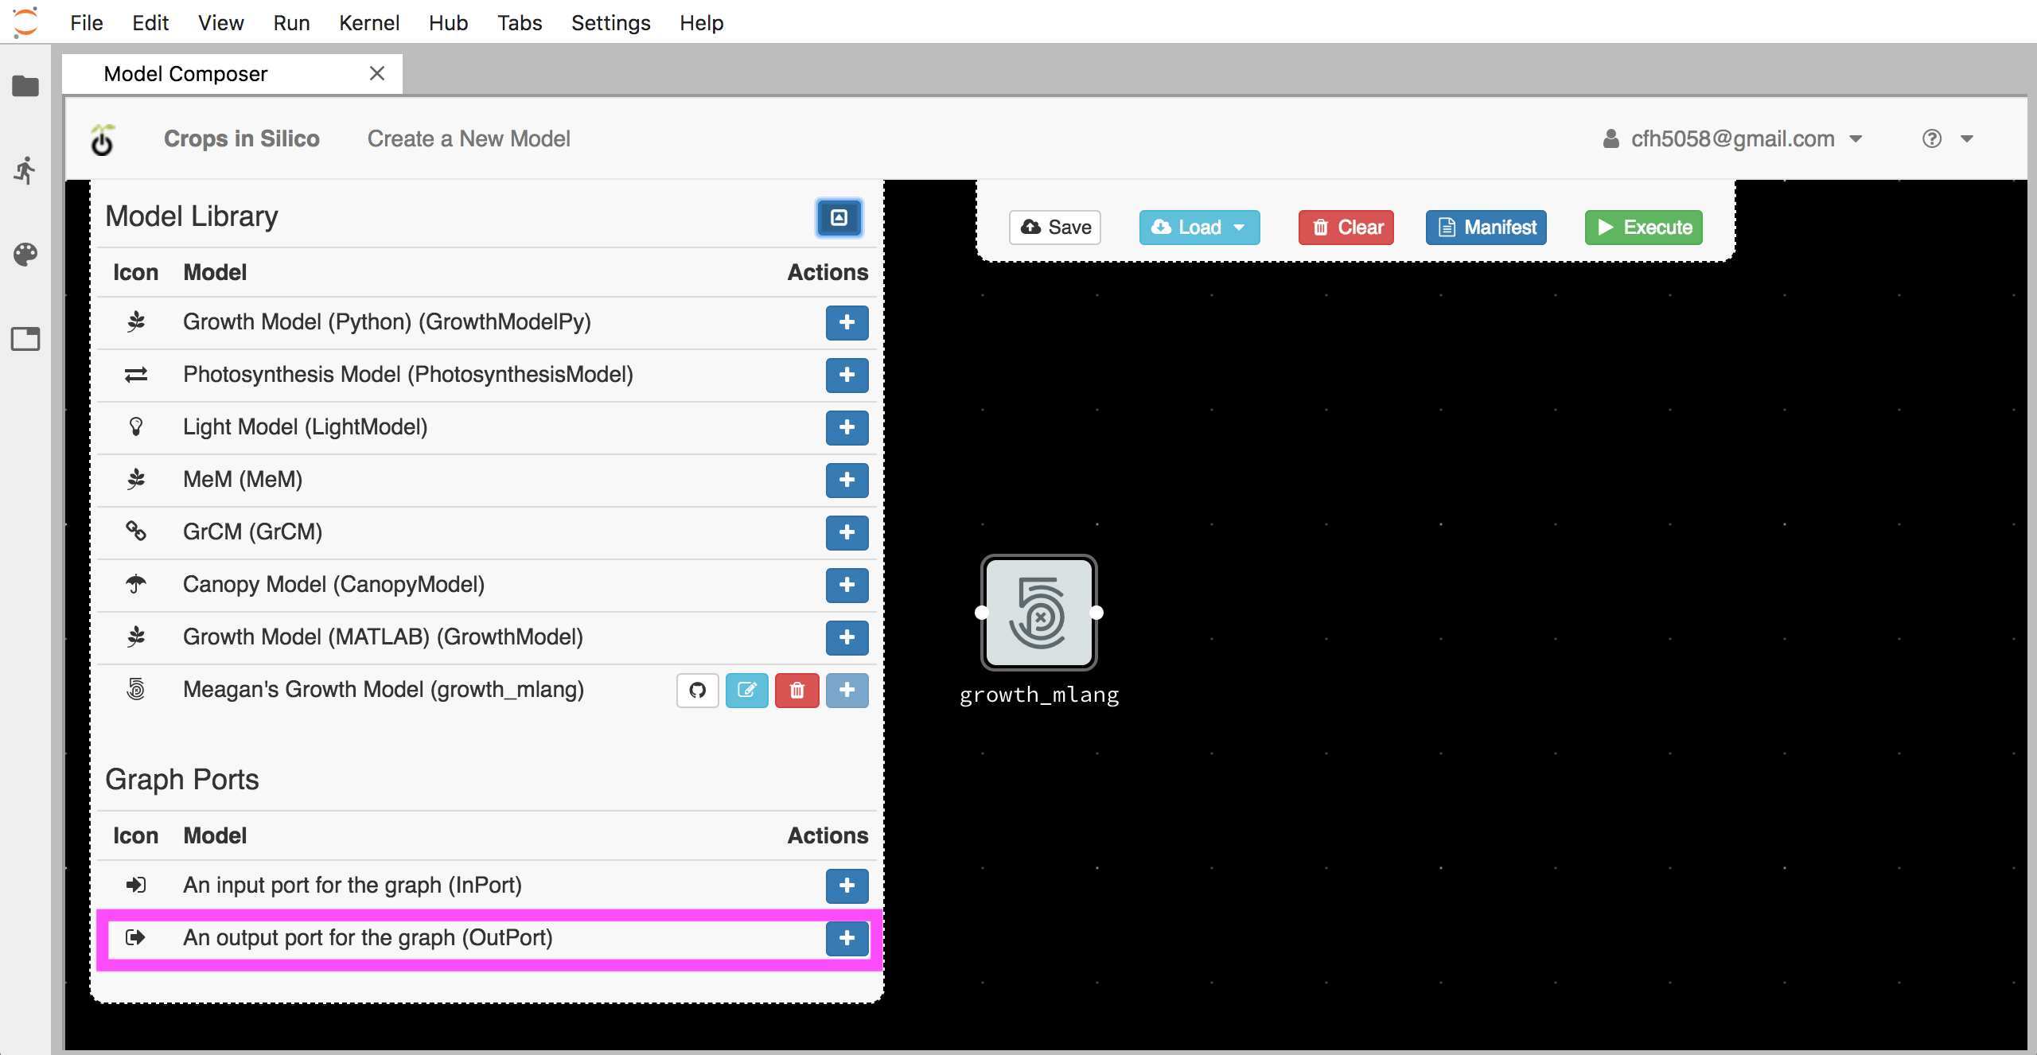Open the file browser folder sidebar icon
The width and height of the screenshot is (2037, 1055).
25,85
